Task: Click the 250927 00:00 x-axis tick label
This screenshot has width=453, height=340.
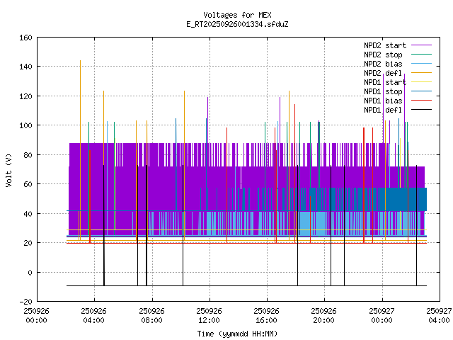Action: [382, 314]
